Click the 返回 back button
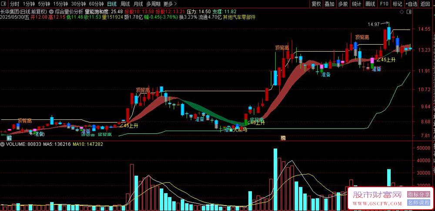The image size is (435, 211). (x=425, y=4)
